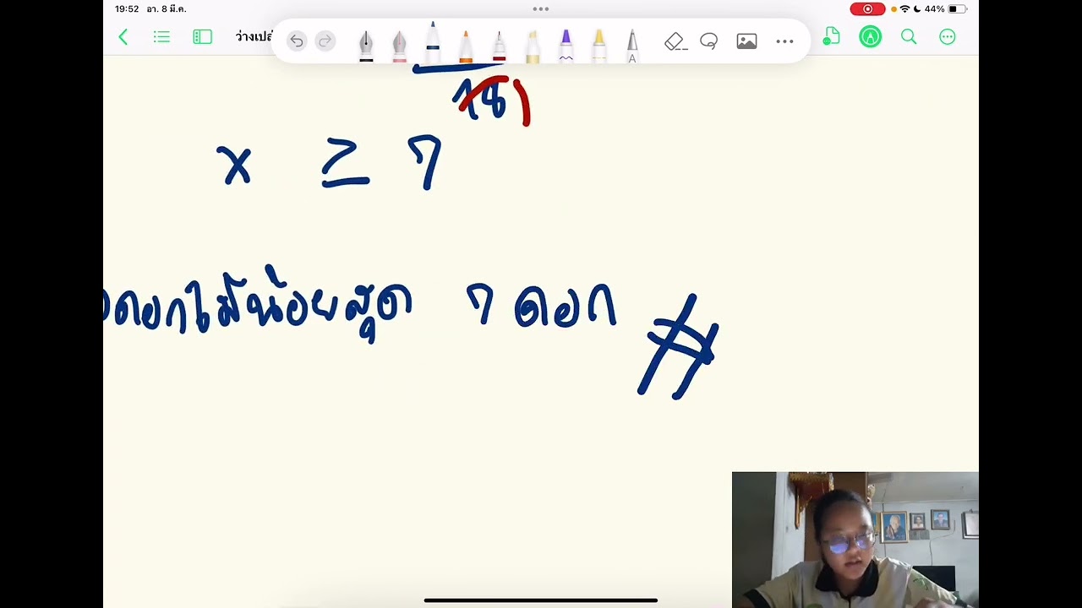Viewport: 1082px width, 608px height.
Task: Open search with the magnifier icon
Action: pyautogui.click(x=909, y=36)
